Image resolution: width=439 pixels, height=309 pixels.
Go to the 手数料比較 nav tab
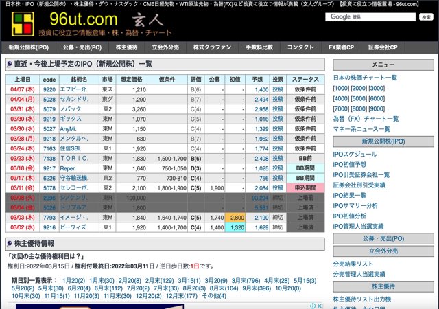259,47
